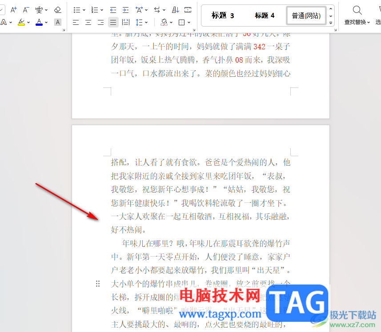Increase the paragraph indent
This screenshot has height=332, width=381.
pos(125,10)
